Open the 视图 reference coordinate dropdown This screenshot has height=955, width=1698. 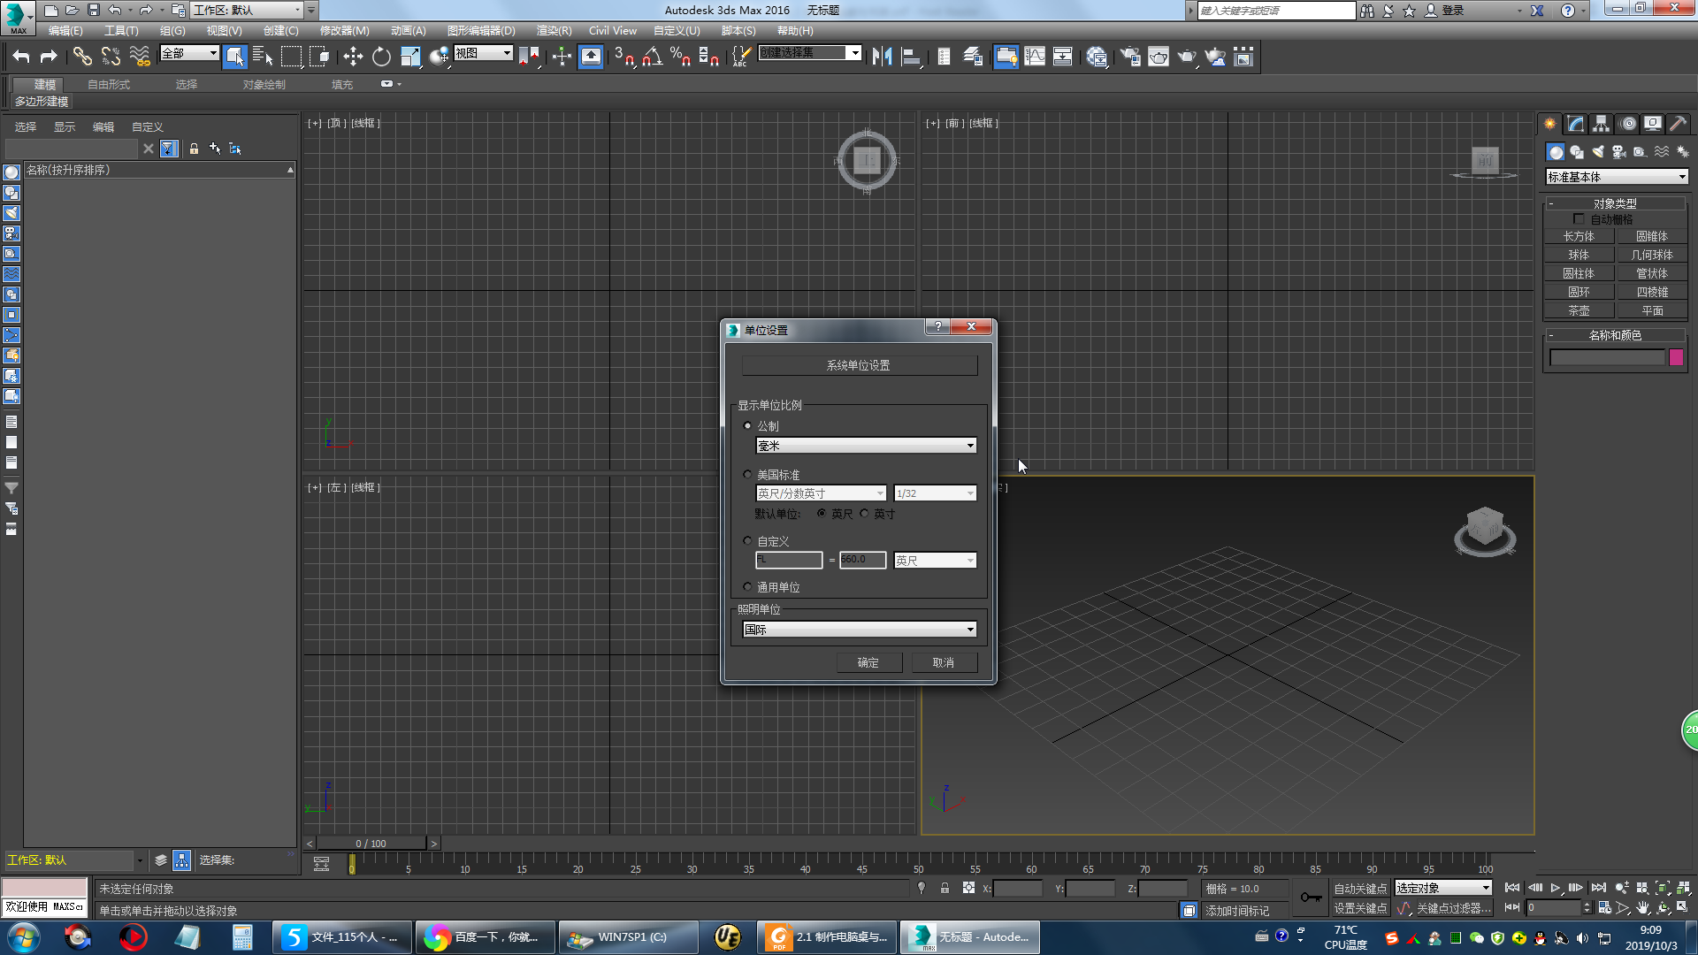(x=483, y=53)
